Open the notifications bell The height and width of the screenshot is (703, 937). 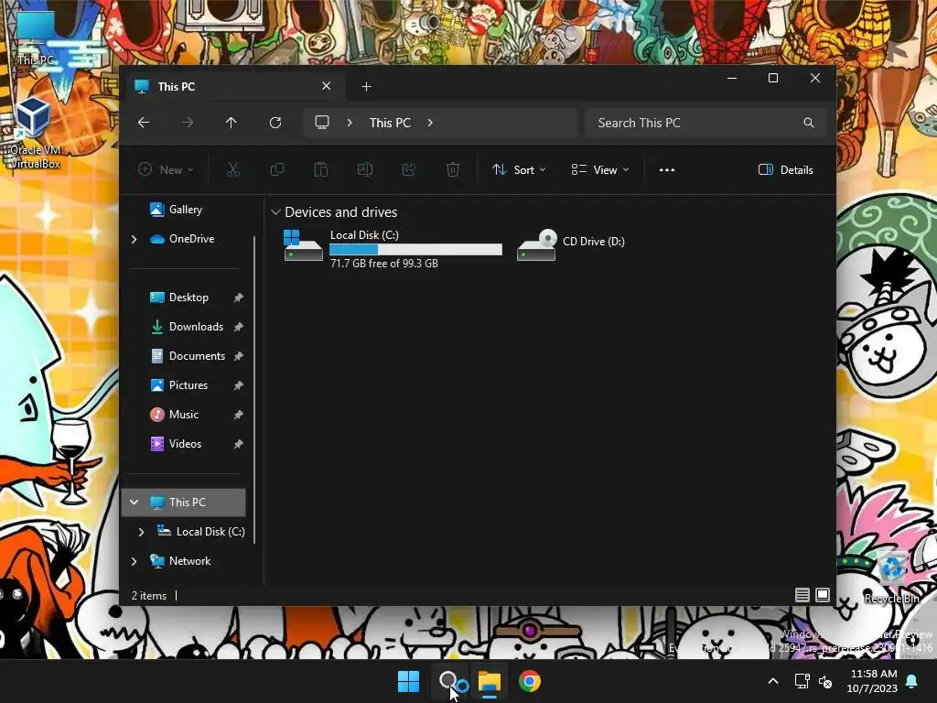(x=912, y=681)
